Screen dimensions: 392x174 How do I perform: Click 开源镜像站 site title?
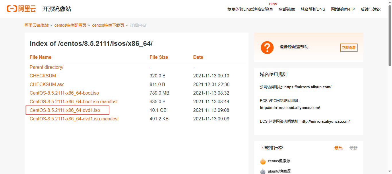pos(57,9)
